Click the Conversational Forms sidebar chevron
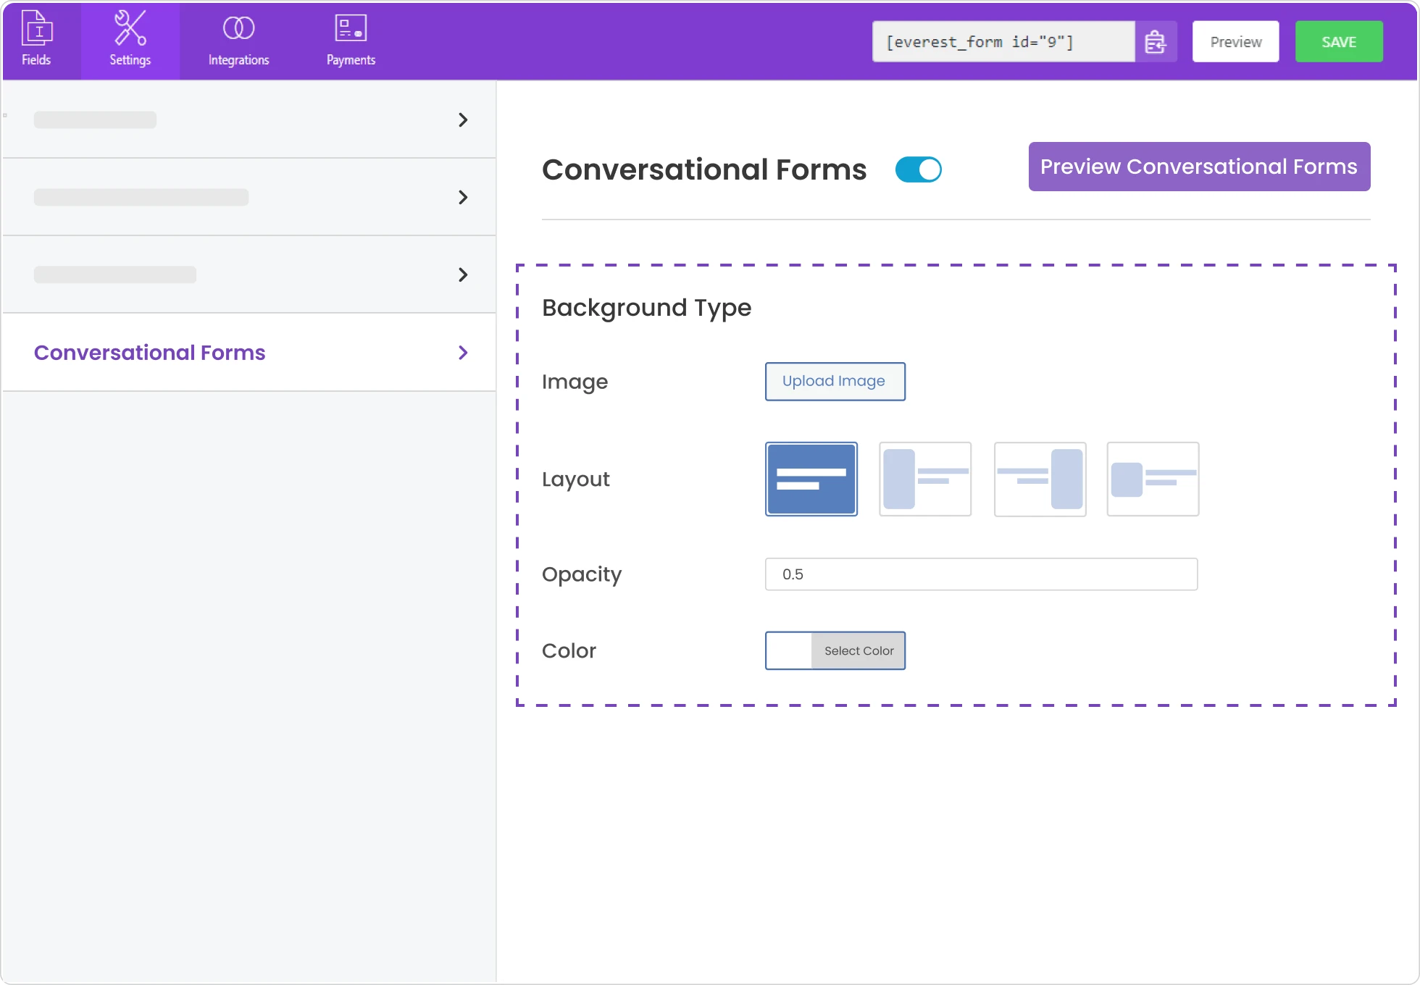 (463, 353)
